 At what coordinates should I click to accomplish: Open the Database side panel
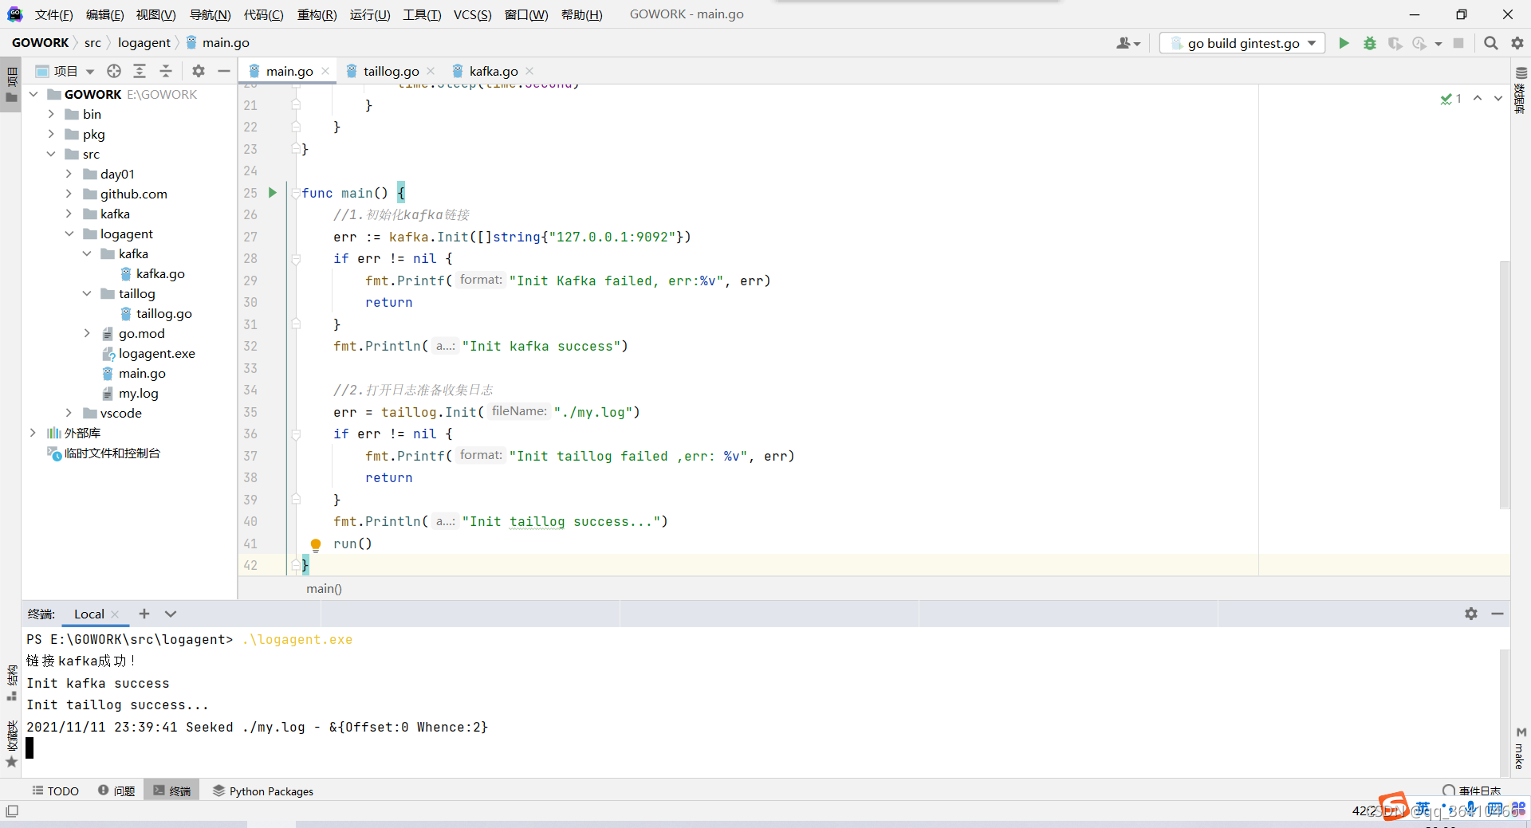tap(1521, 89)
